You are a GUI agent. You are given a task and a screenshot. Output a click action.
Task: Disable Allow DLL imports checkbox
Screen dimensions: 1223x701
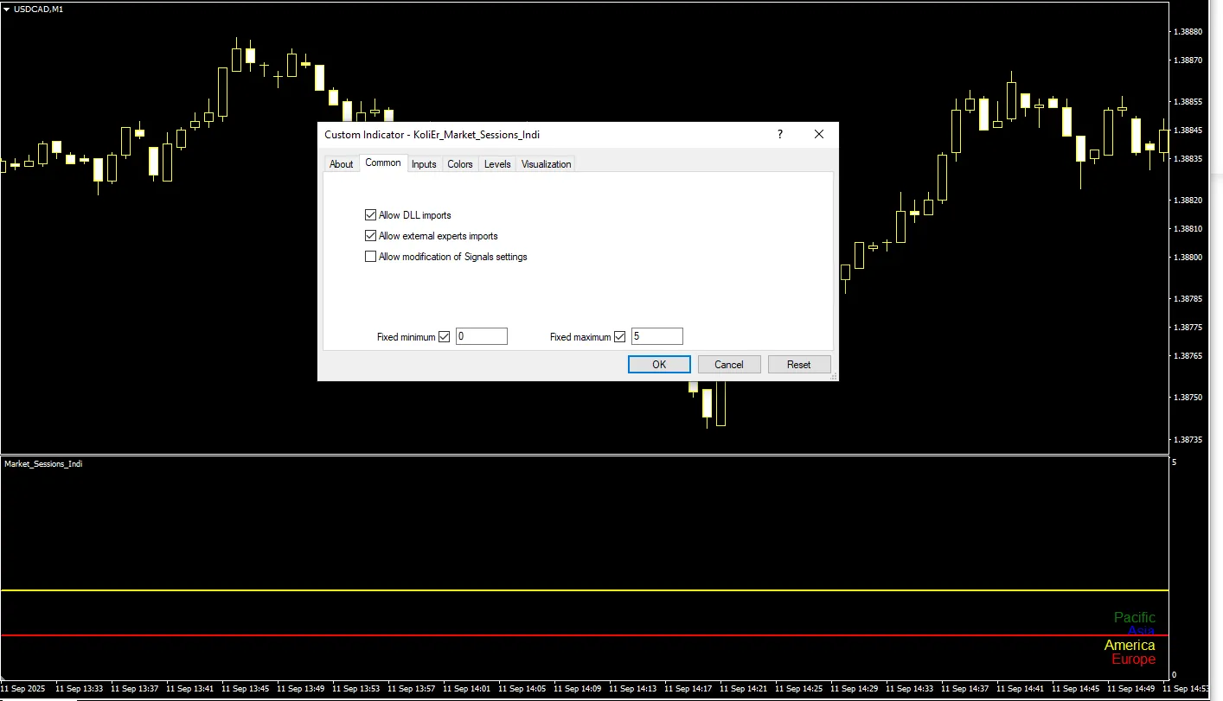pos(371,215)
